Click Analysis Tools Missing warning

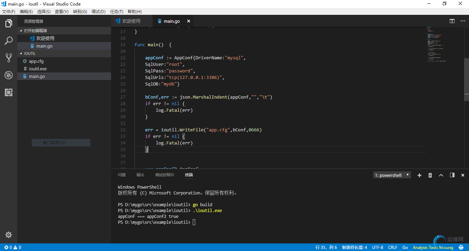tap(433, 247)
